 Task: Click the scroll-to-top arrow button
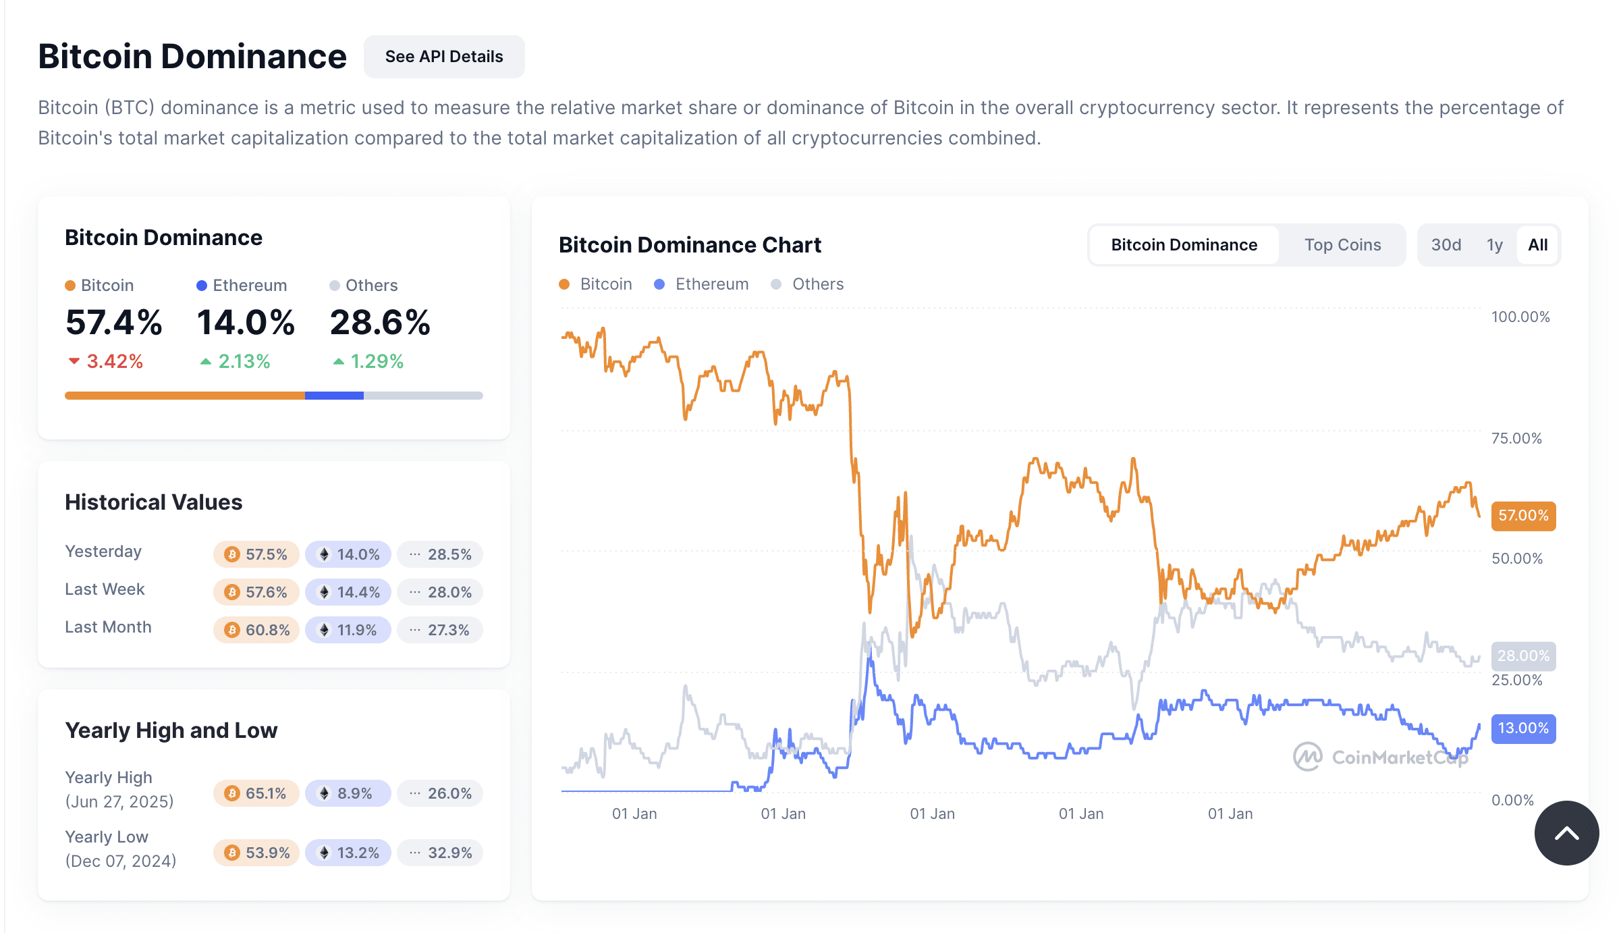click(1566, 833)
